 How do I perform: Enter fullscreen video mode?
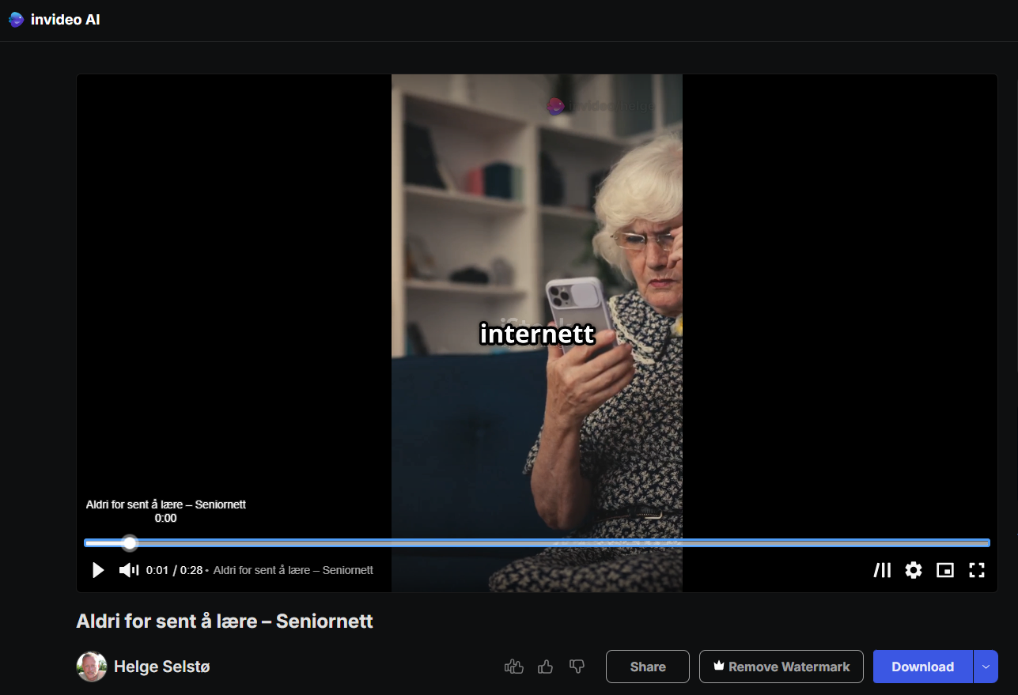pyautogui.click(x=977, y=570)
